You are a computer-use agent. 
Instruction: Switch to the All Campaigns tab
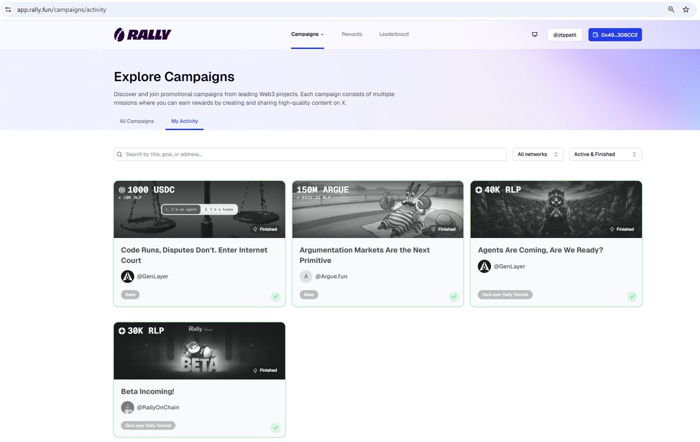click(x=136, y=121)
